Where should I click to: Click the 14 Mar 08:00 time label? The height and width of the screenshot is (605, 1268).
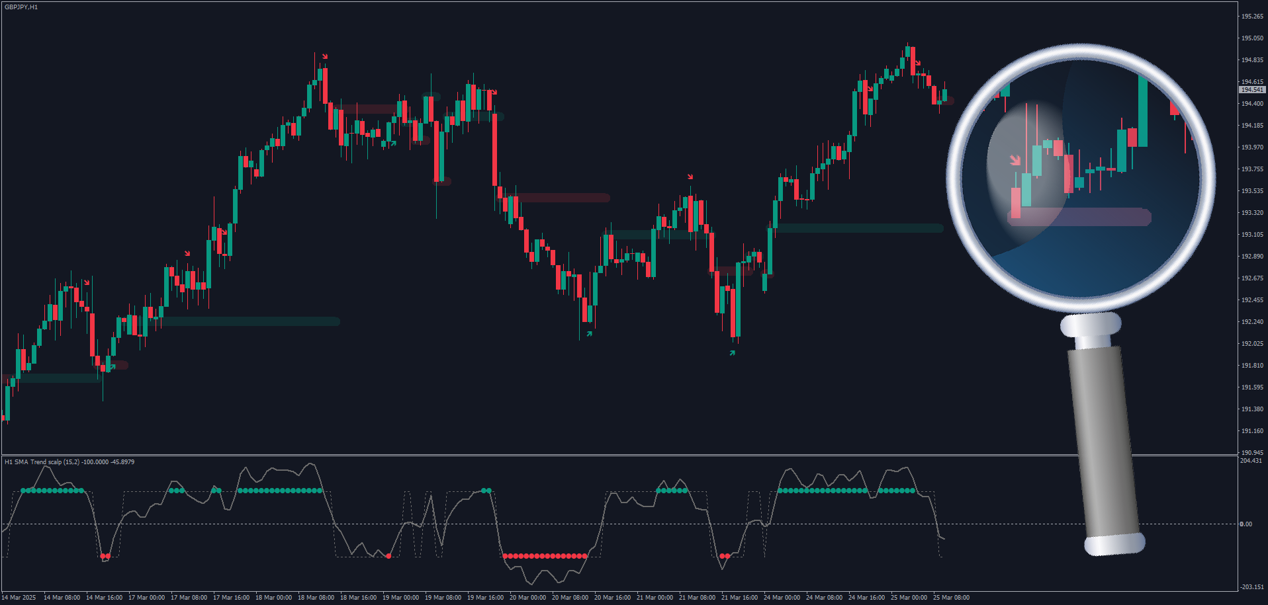62,598
